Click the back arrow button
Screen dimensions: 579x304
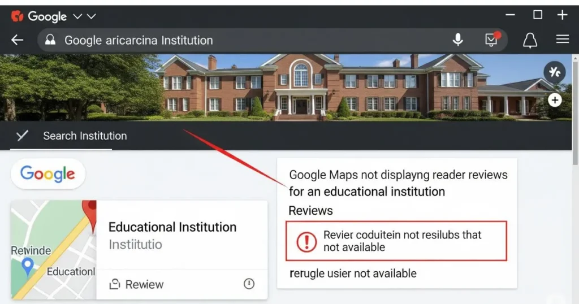pos(18,40)
